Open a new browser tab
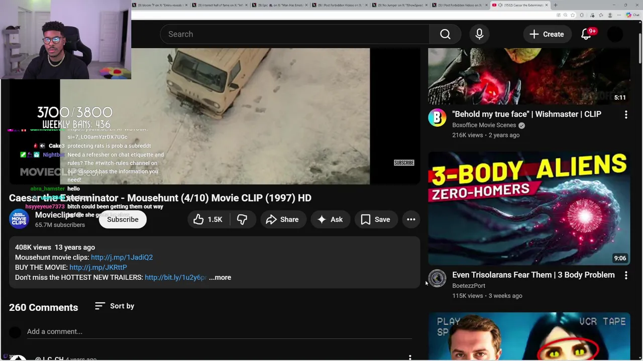 click(x=556, y=5)
